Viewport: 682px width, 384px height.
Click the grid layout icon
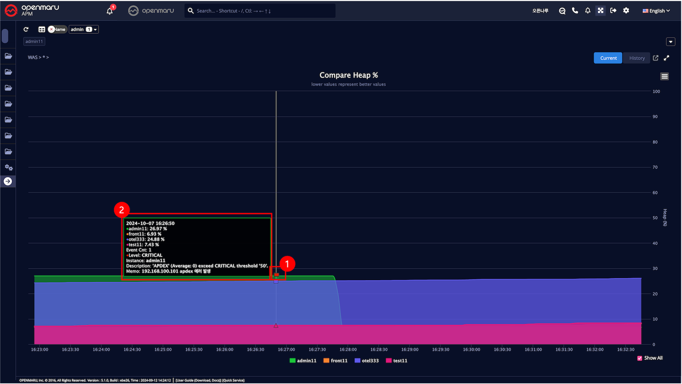[x=42, y=29]
